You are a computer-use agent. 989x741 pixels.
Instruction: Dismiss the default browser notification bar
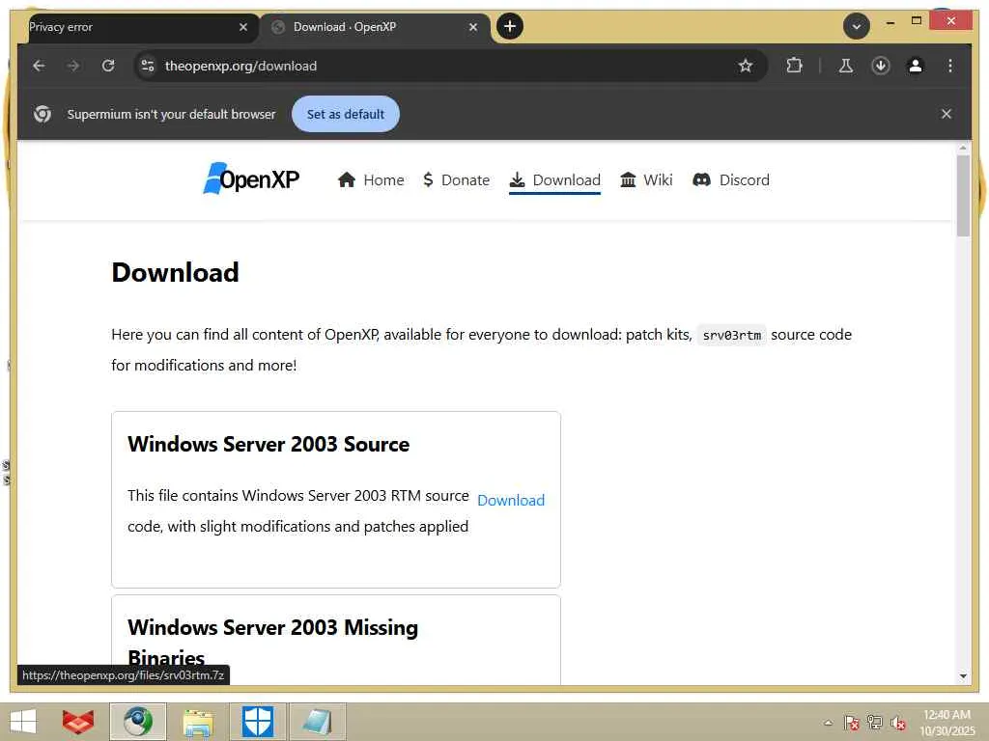coord(947,114)
